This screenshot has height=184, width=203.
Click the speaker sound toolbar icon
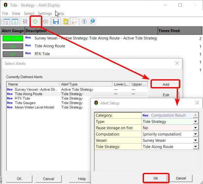[45, 22]
